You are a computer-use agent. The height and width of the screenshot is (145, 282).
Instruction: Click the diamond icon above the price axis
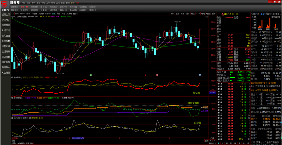tap(205, 17)
